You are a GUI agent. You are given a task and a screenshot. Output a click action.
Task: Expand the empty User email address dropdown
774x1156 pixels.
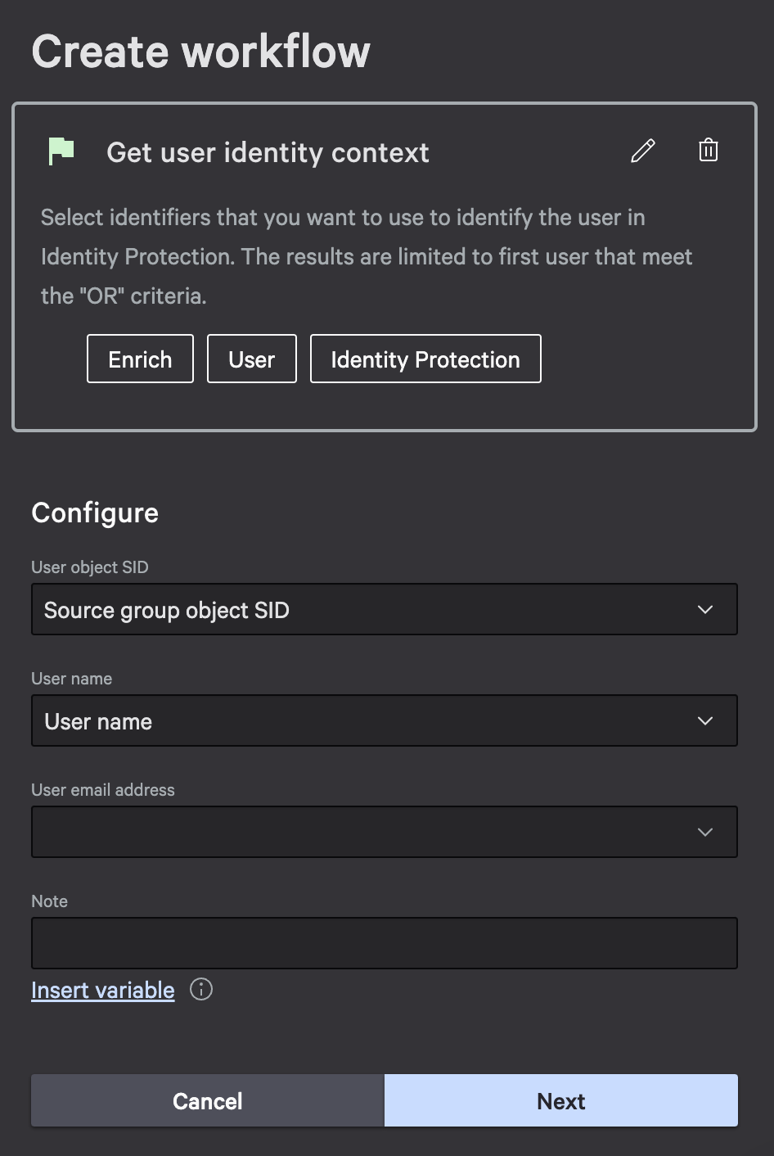pos(385,832)
